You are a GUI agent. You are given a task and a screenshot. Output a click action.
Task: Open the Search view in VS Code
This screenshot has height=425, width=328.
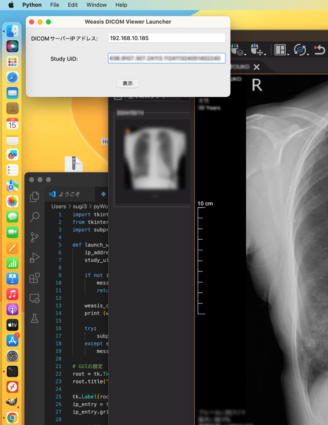(x=34, y=217)
